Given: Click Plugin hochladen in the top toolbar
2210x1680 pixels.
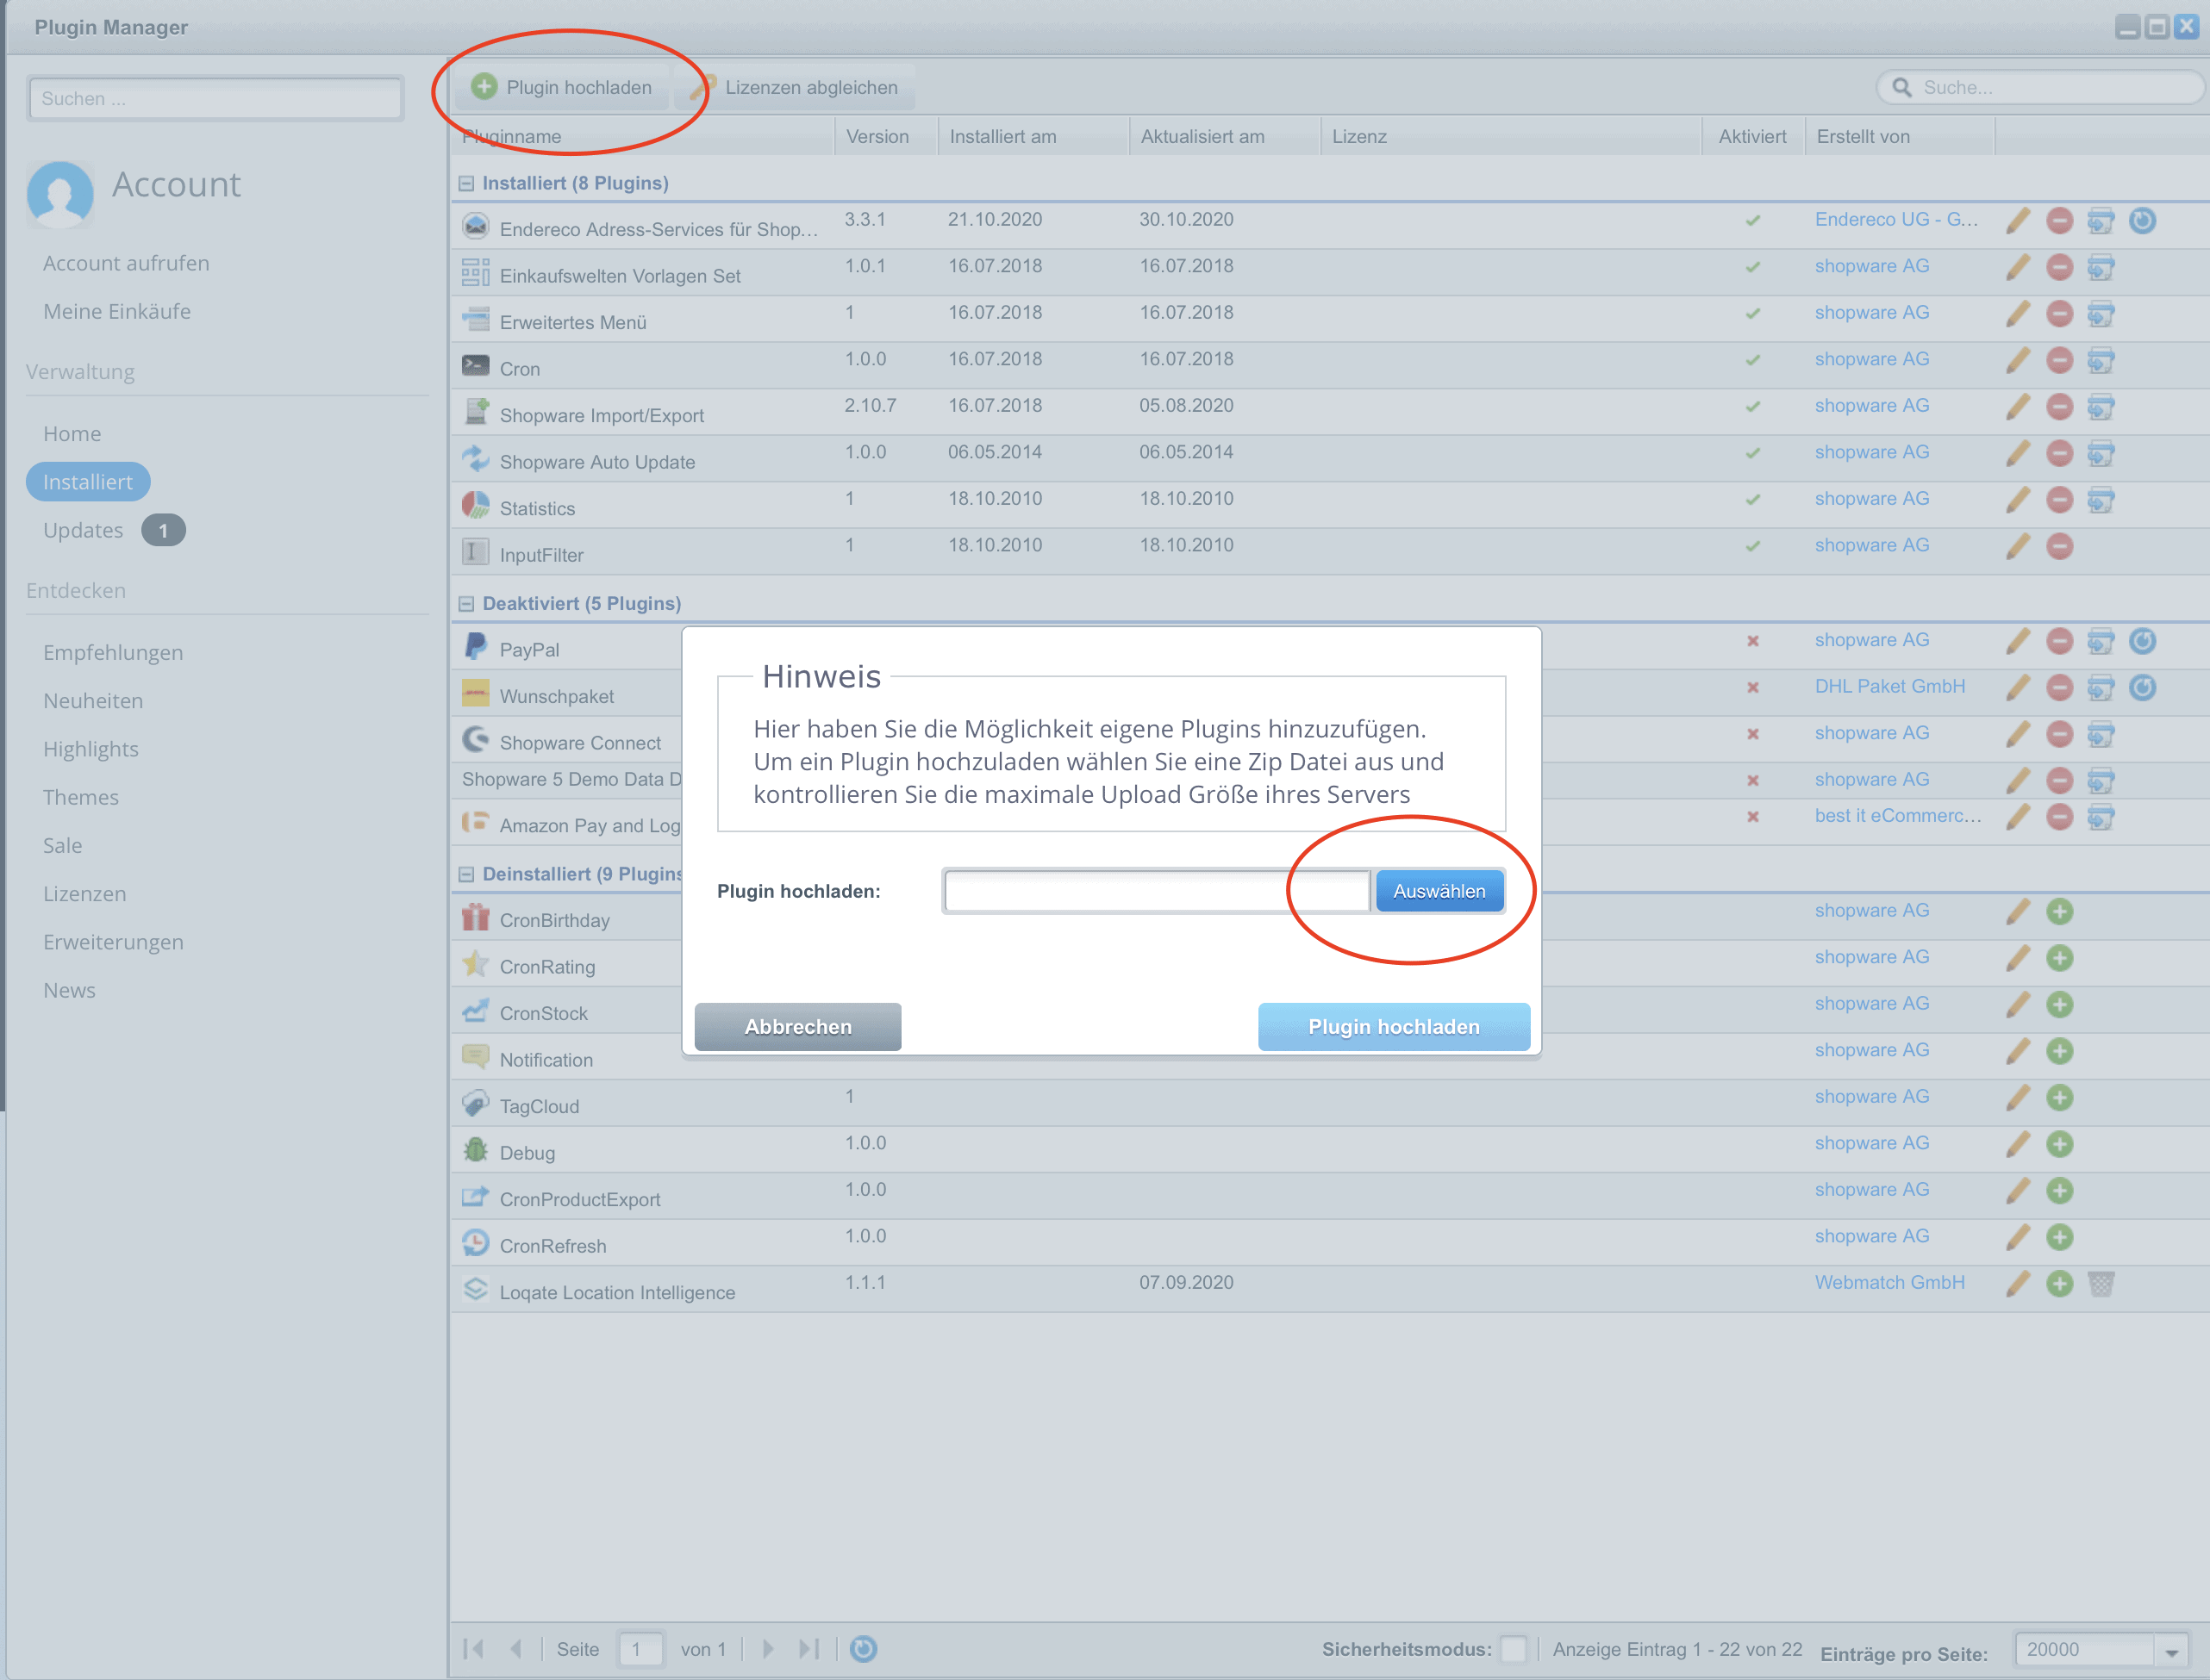Looking at the screenshot, I should point(562,88).
